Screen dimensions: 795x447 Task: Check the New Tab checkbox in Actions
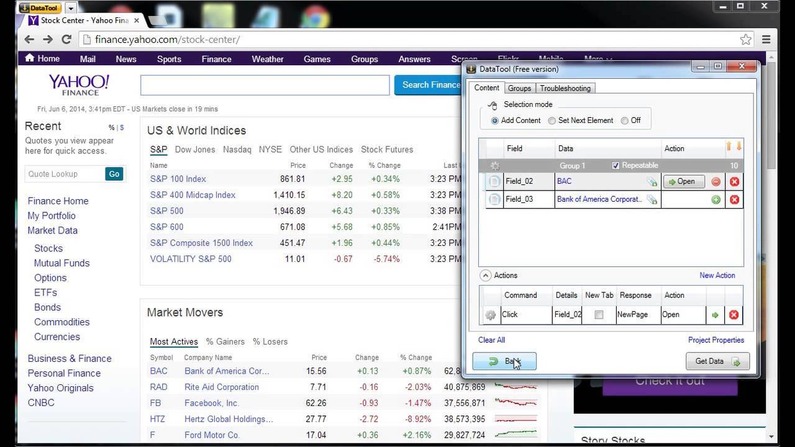click(x=599, y=315)
